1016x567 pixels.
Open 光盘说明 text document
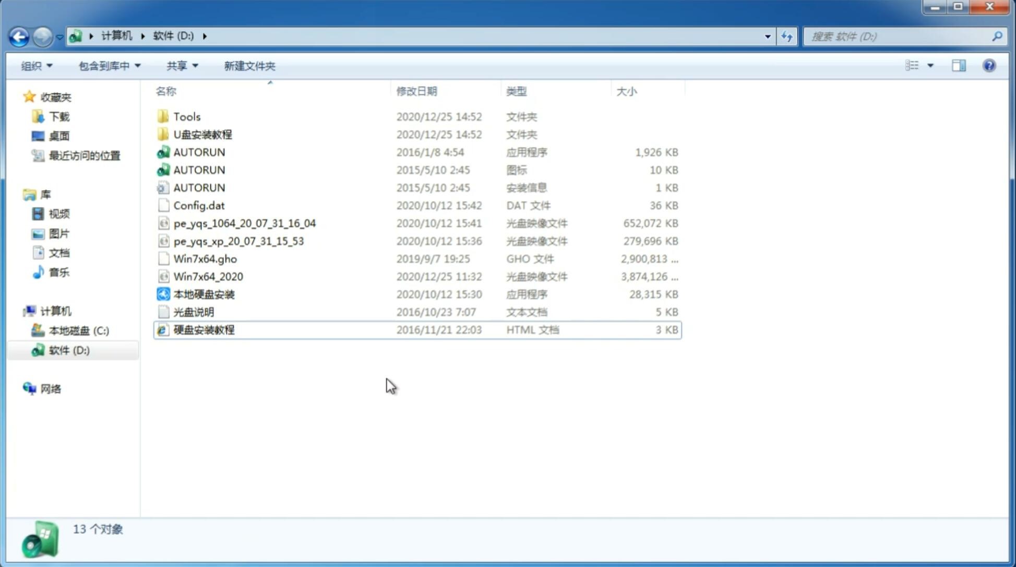[193, 312]
